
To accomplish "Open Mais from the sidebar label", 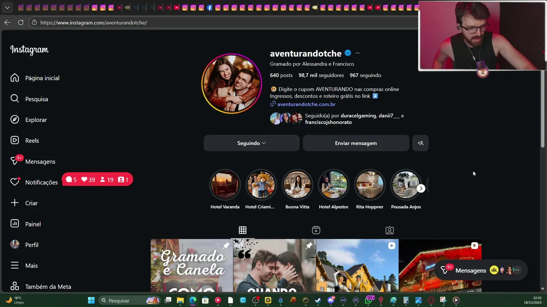I will 32,266.
